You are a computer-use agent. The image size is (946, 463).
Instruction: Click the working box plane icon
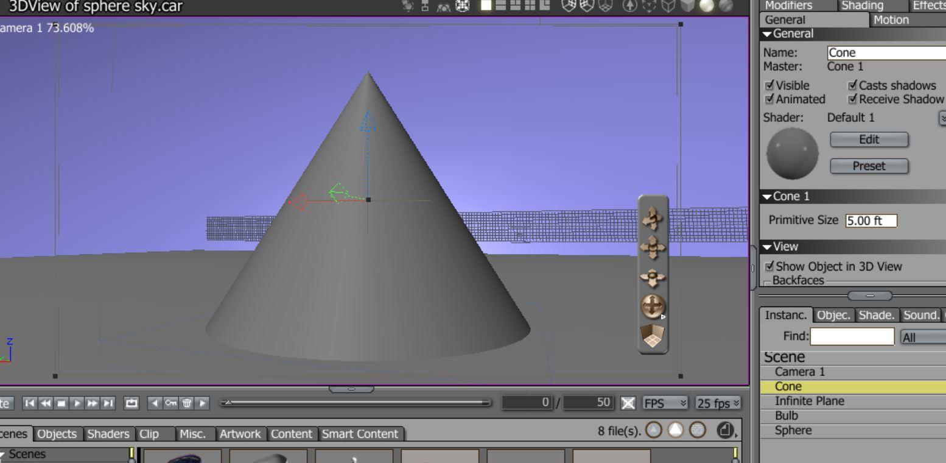(653, 336)
